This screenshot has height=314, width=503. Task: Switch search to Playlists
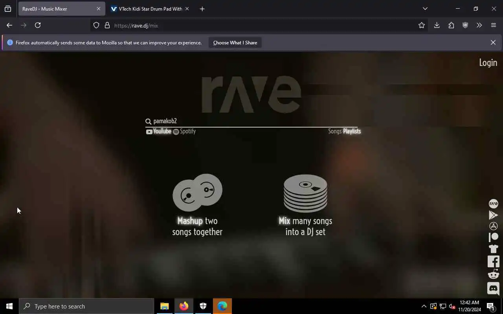pos(352,131)
